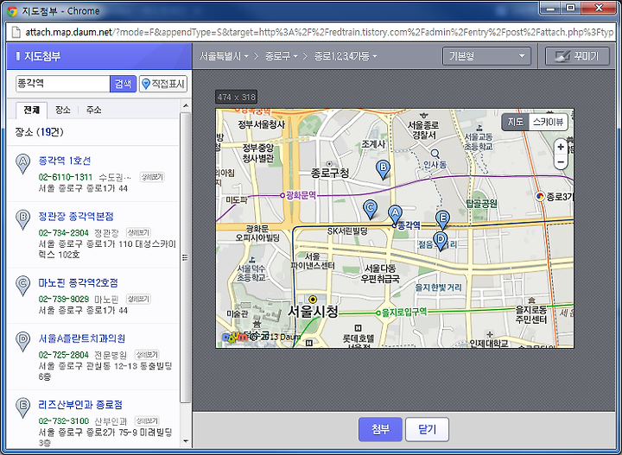This screenshot has width=622, height=455.
Task: Click phone number 02-6110-1311
Action: click(x=66, y=177)
